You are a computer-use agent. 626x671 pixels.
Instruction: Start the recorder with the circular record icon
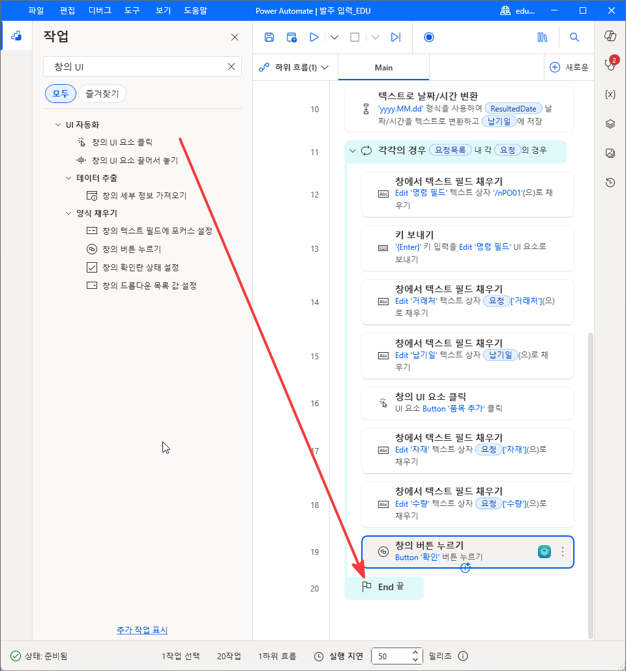[x=428, y=37]
